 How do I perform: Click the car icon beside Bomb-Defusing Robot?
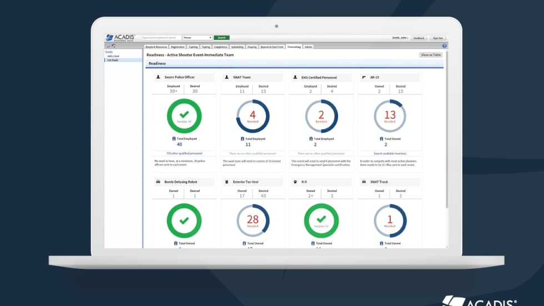pyautogui.click(x=158, y=182)
